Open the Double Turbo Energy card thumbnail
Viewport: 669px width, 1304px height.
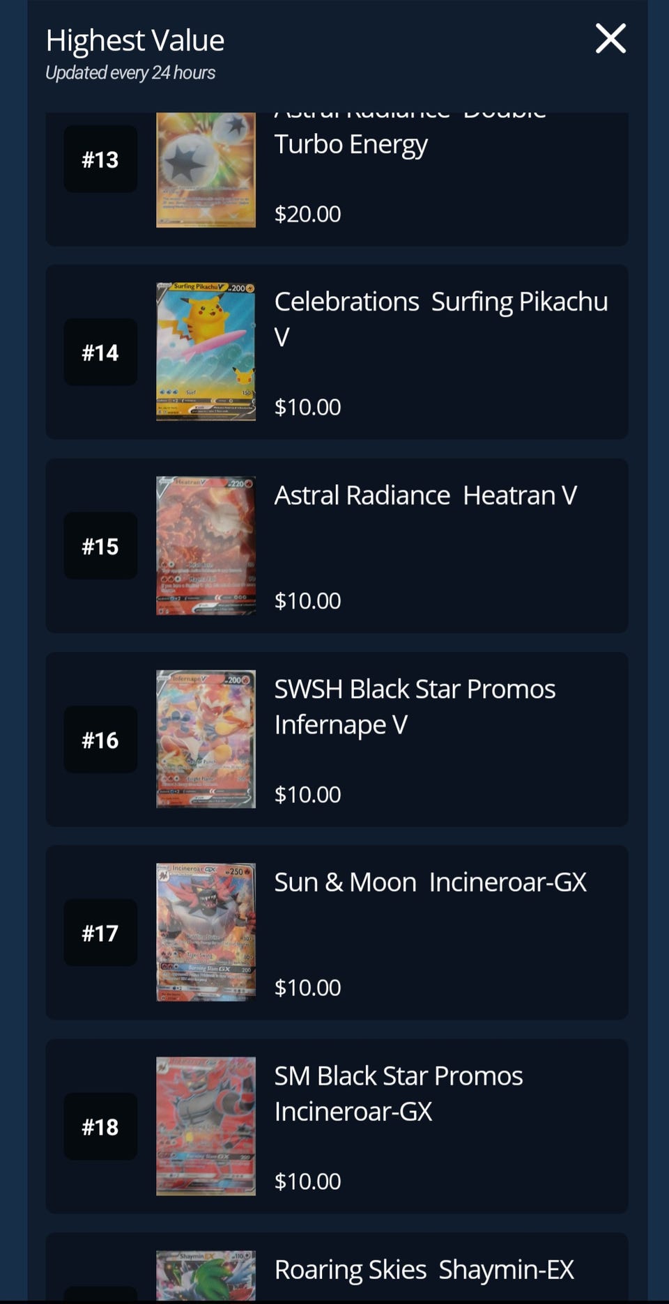(x=206, y=170)
